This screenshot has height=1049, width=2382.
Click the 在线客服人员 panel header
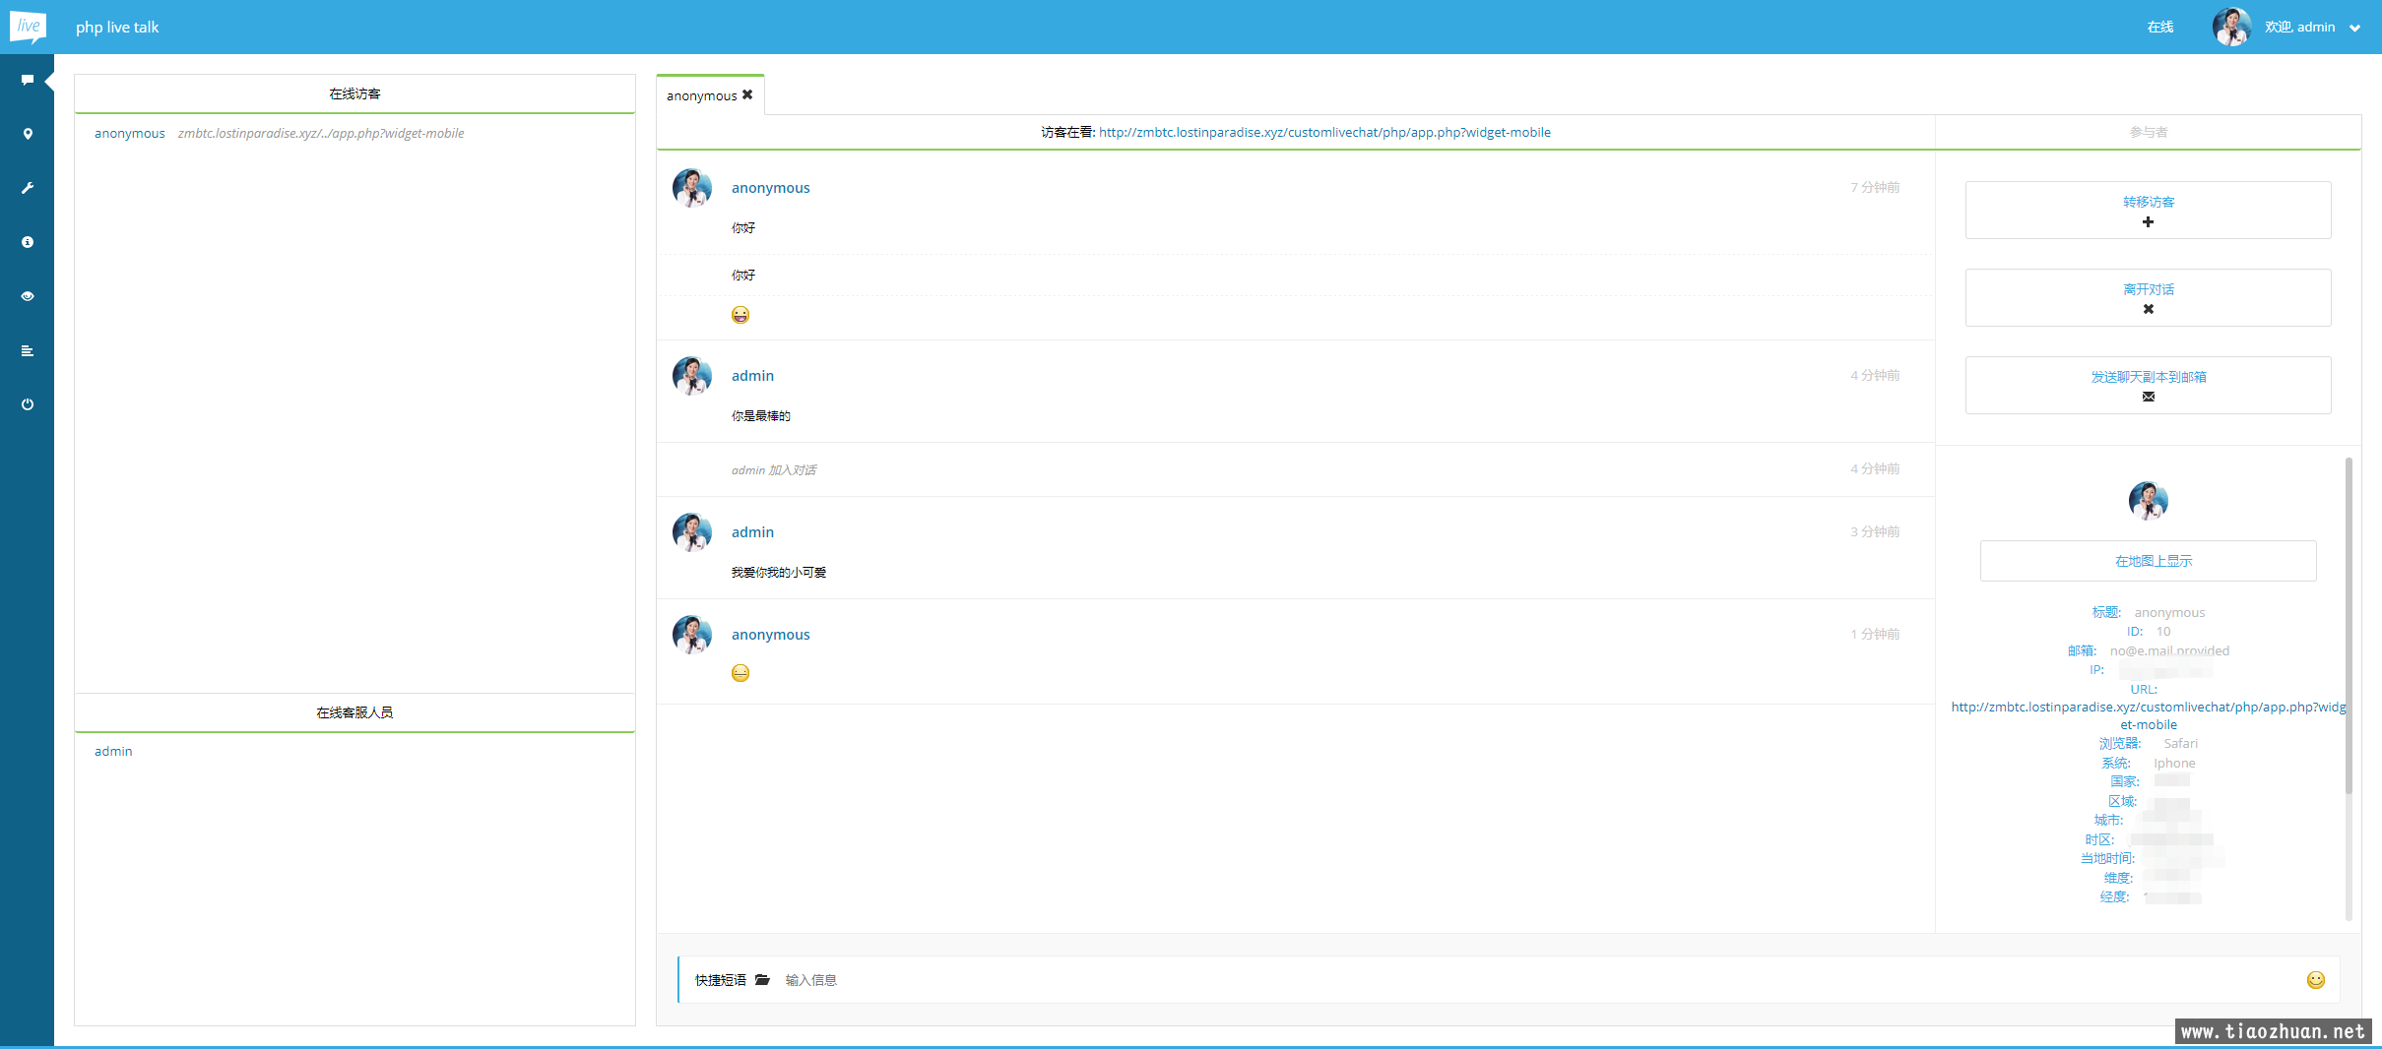354,712
